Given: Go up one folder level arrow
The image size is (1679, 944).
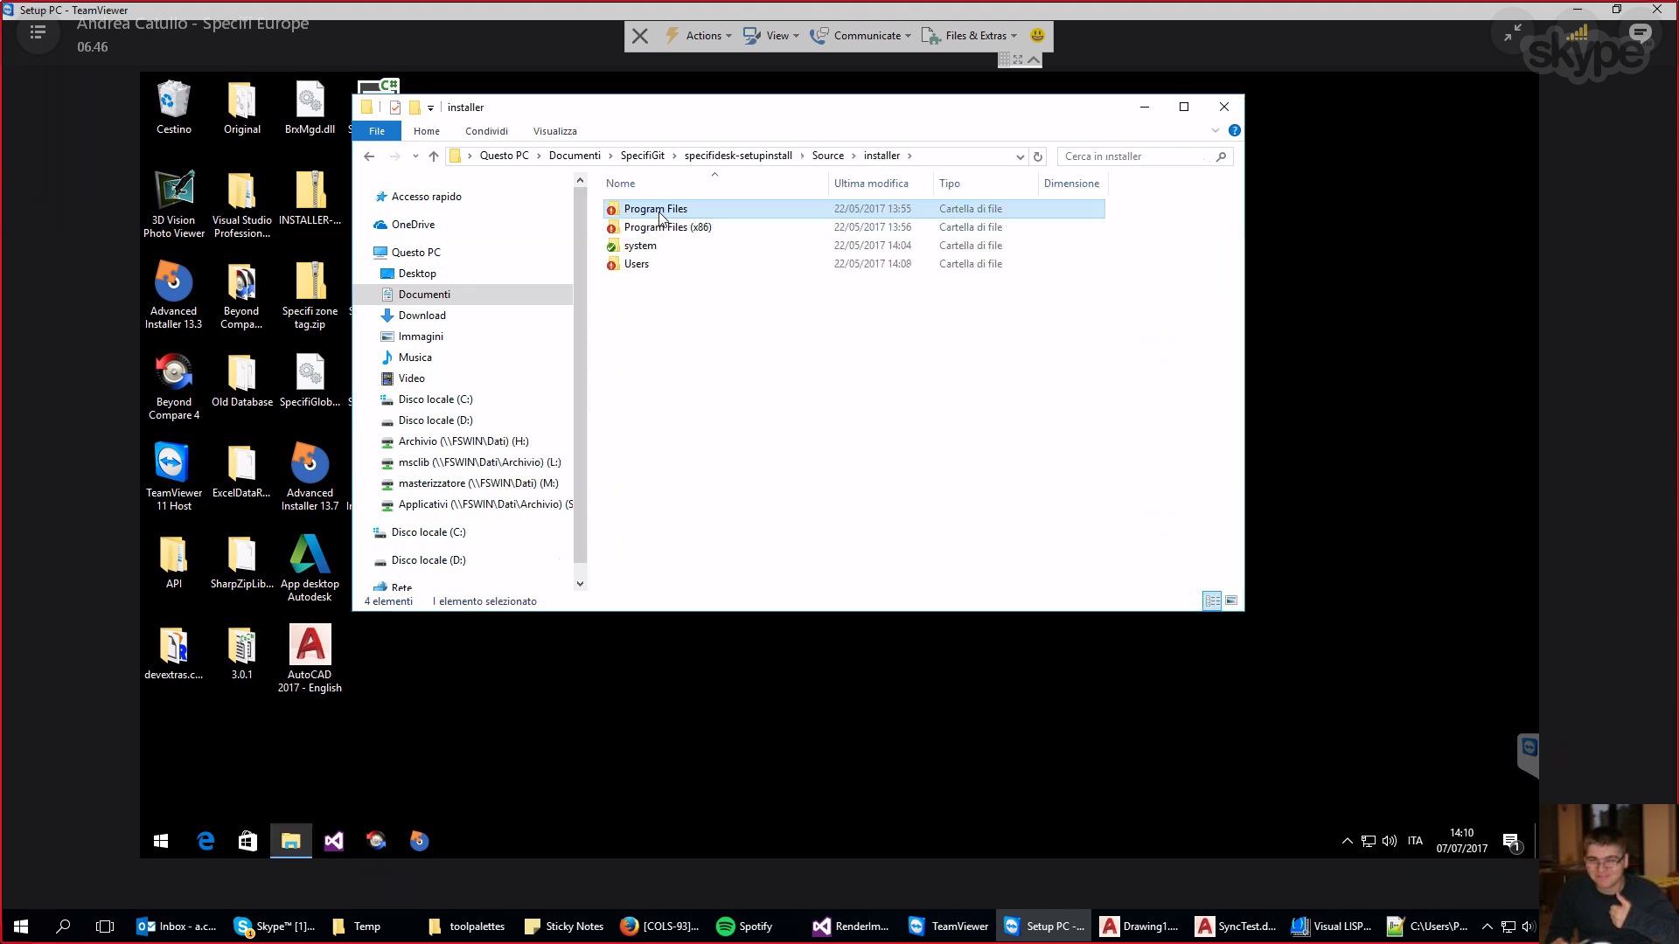Looking at the screenshot, I should [434, 156].
